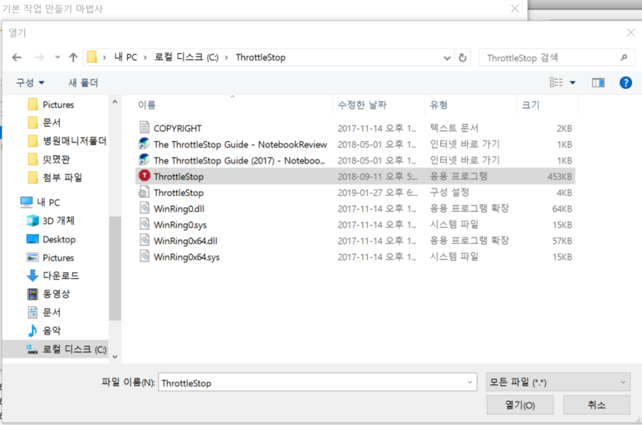Click the 파일 이름 input field
642x425 pixels.
point(317,383)
